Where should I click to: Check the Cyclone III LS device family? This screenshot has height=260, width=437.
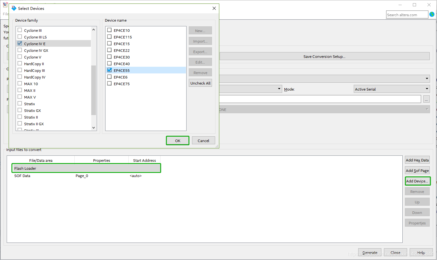click(x=20, y=37)
